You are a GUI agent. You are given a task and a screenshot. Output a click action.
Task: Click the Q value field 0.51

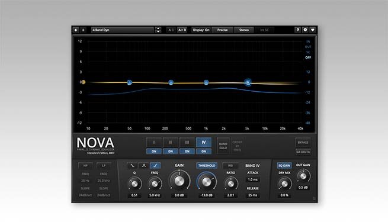[x=134, y=195]
